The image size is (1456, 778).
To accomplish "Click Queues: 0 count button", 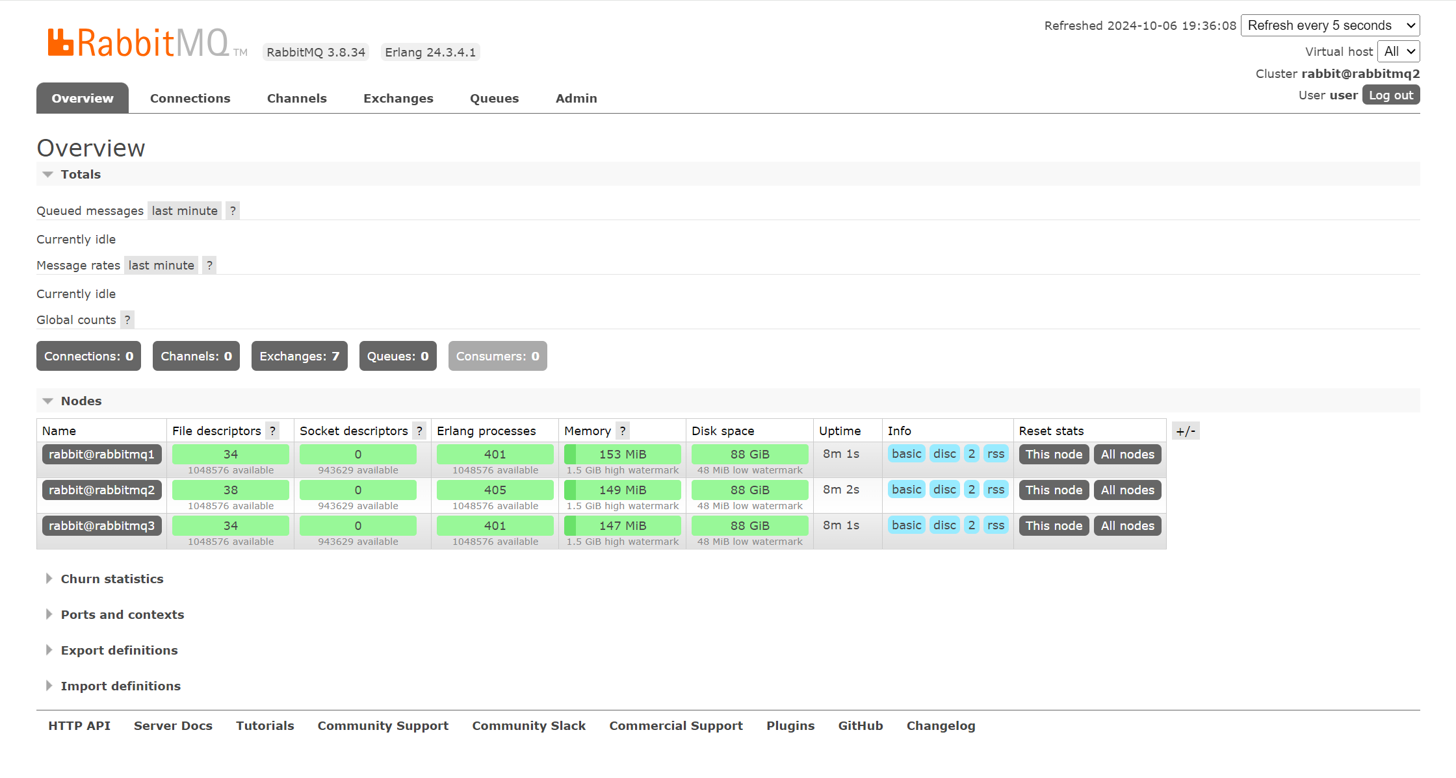I will 398,356.
